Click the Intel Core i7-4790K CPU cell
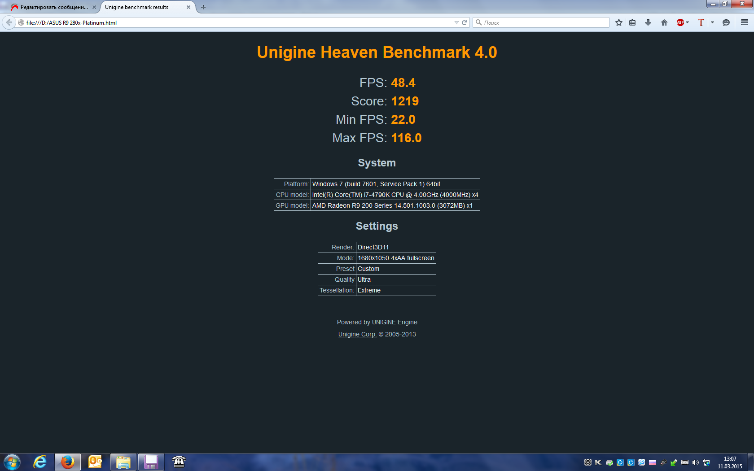This screenshot has height=471, width=754. click(395, 195)
